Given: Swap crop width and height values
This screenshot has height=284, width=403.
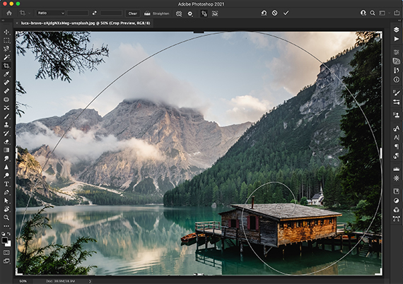Looking at the screenshot, I should (95, 13).
